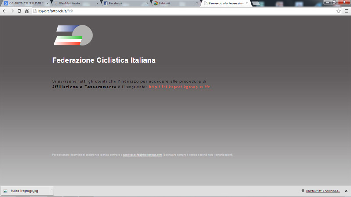The height and width of the screenshot is (197, 351).
Task: Open the fci.ksport.kgroup.eu/fci link
Action: [180, 87]
